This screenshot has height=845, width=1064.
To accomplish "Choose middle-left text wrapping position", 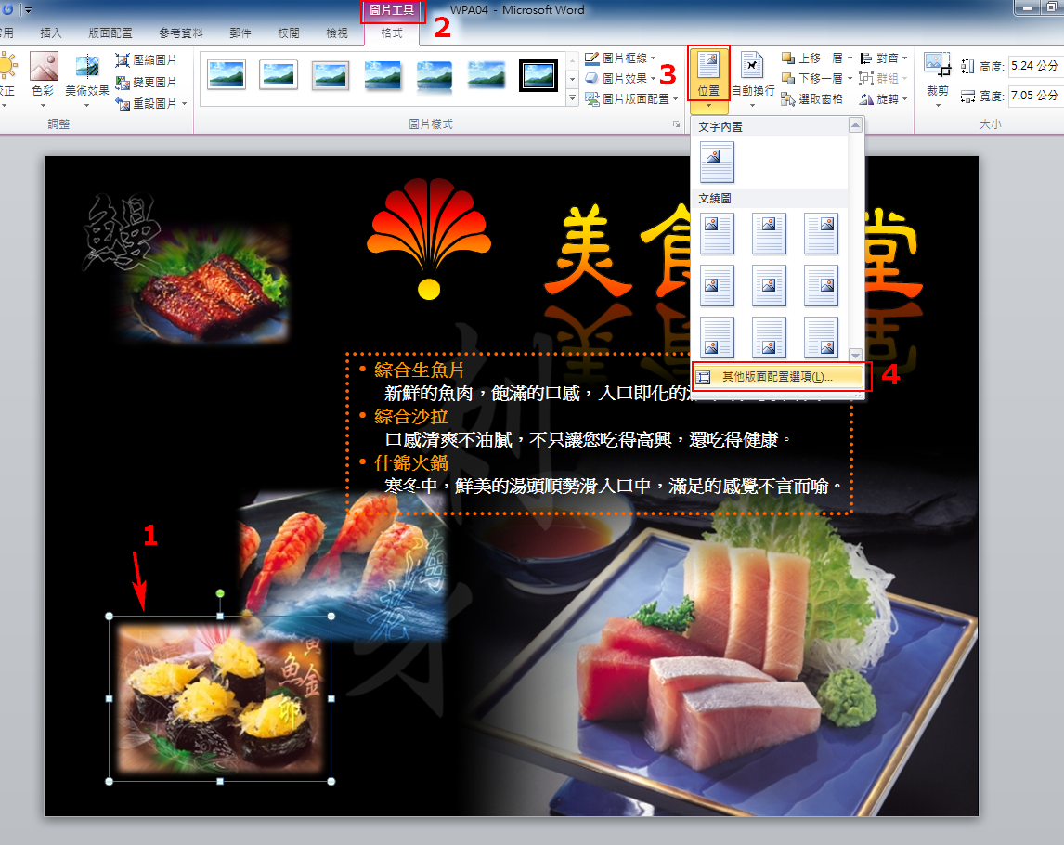I will pyautogui.click(x=717, y=285).
